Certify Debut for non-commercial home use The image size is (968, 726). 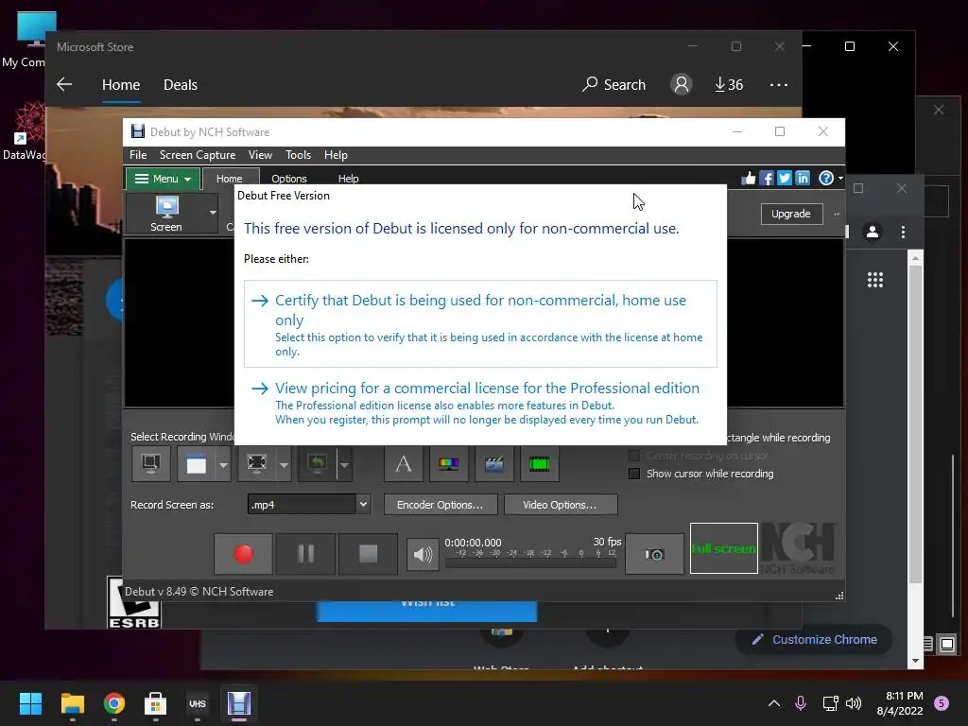click(x=480, y=324)
